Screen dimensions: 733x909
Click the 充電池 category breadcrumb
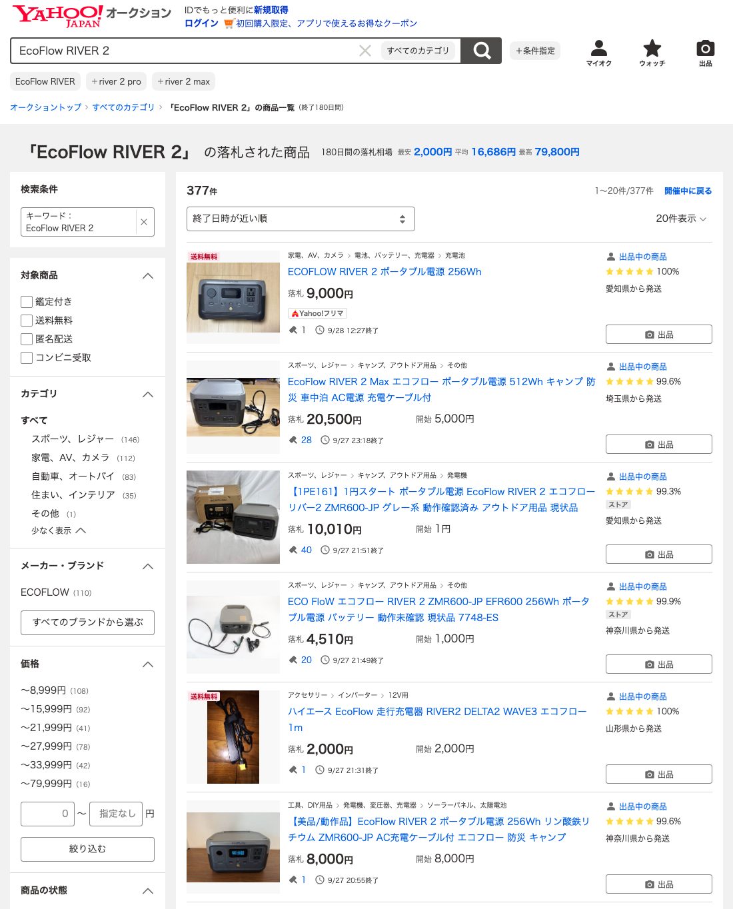coord(455,255)
